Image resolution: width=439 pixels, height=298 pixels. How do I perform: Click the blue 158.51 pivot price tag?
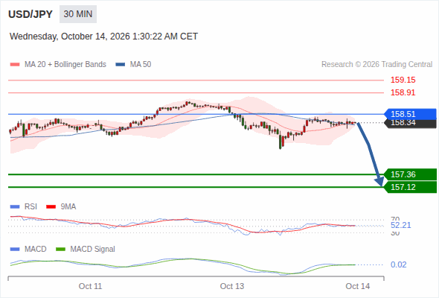coord(410,114)
